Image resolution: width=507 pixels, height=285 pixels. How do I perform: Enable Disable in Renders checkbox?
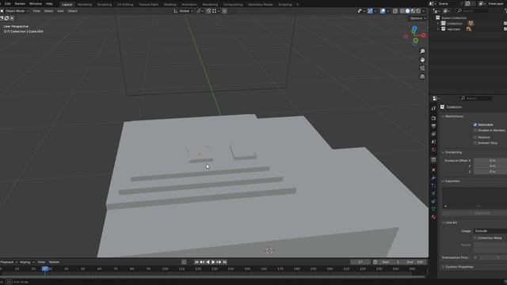(x=475, y=130)
